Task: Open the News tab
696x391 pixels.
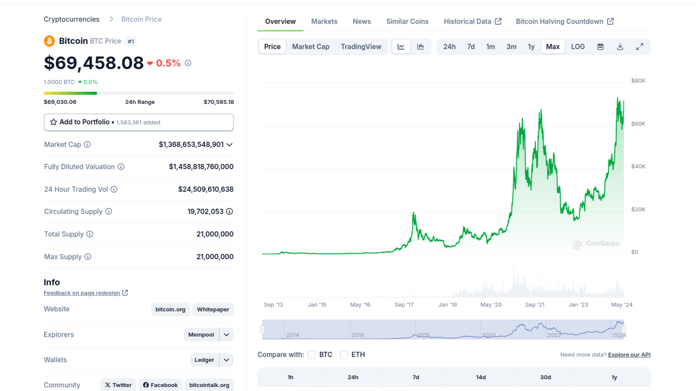Action: point(362,21)
